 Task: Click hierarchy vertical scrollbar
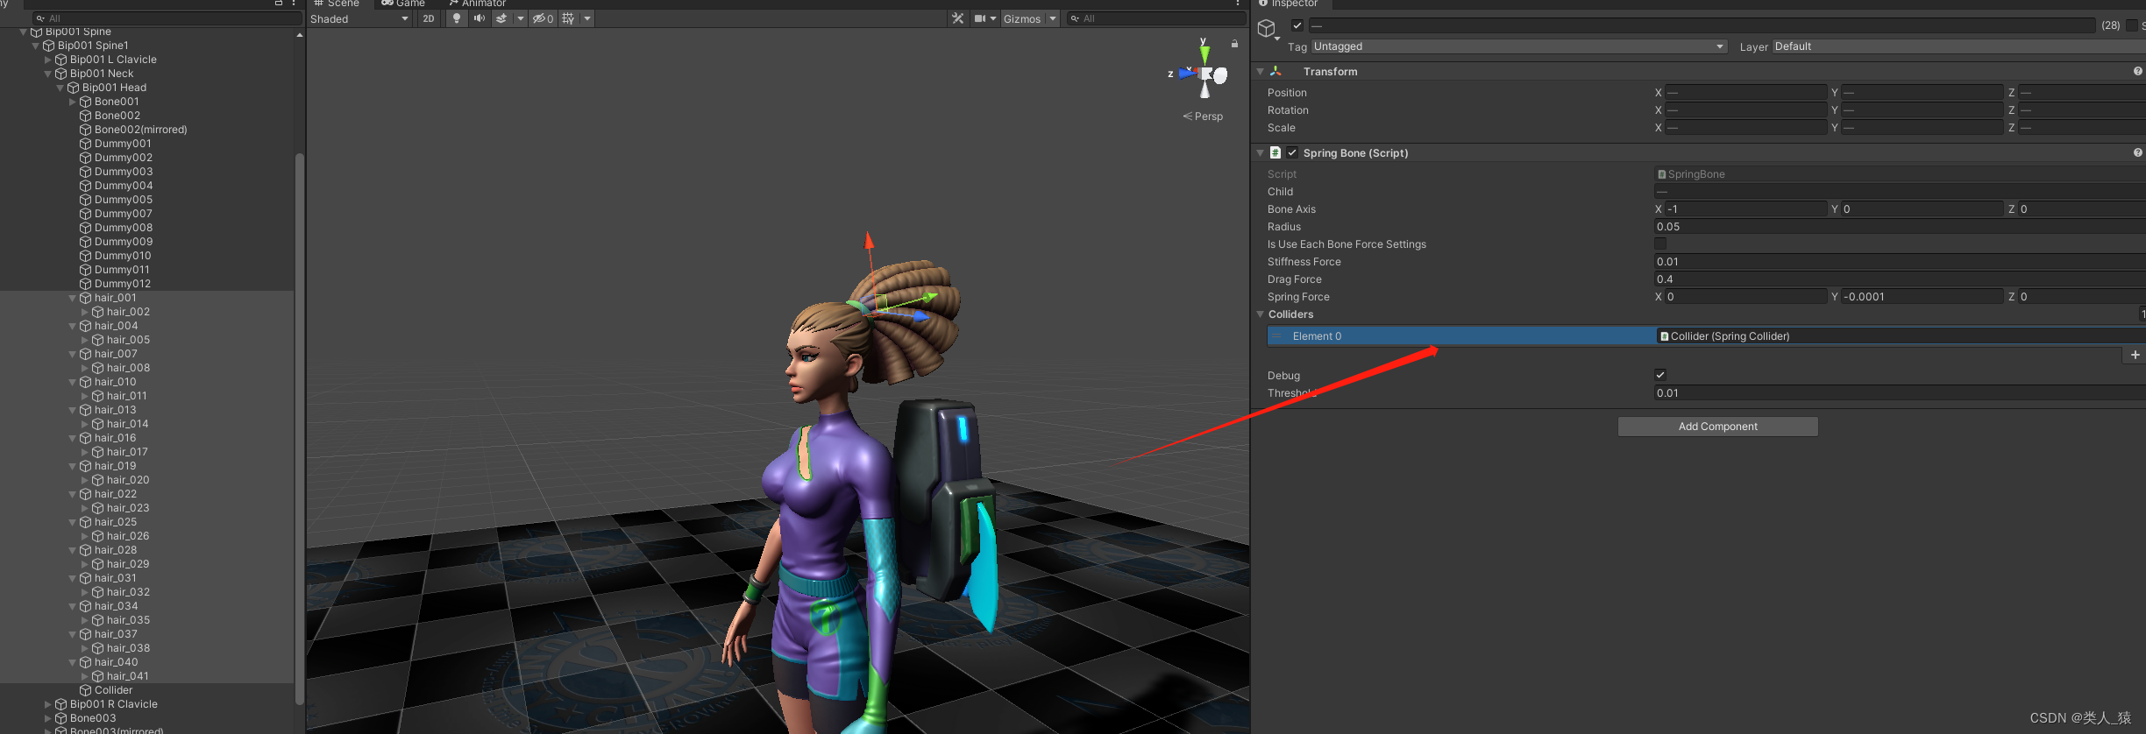[299, 429]
